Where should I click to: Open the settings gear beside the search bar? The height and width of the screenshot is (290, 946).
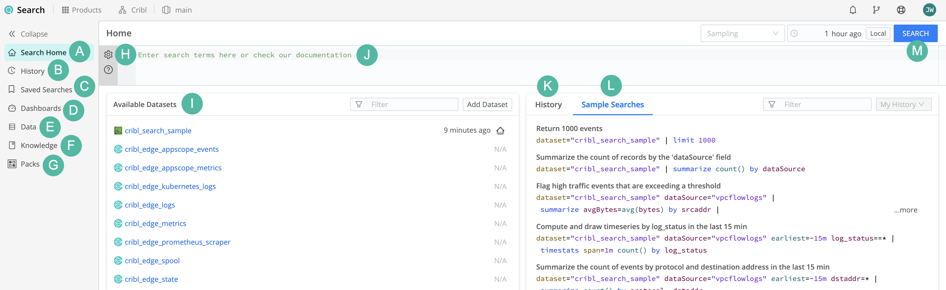[108, 54]
